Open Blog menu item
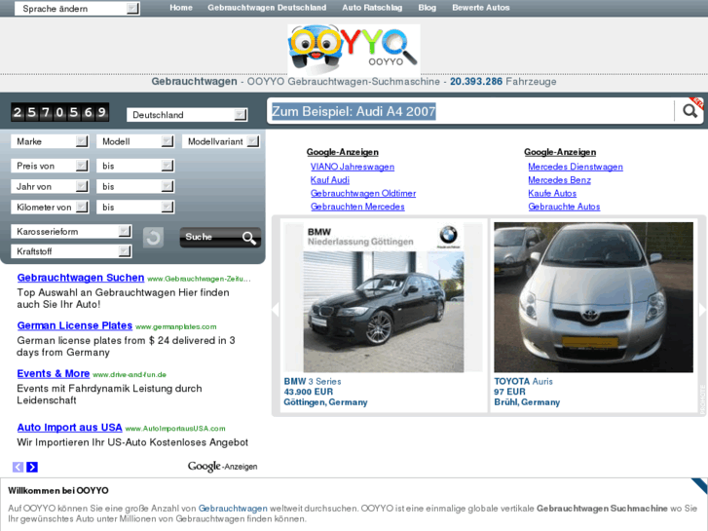The image size is (708, 531). [x=428, y=8]
